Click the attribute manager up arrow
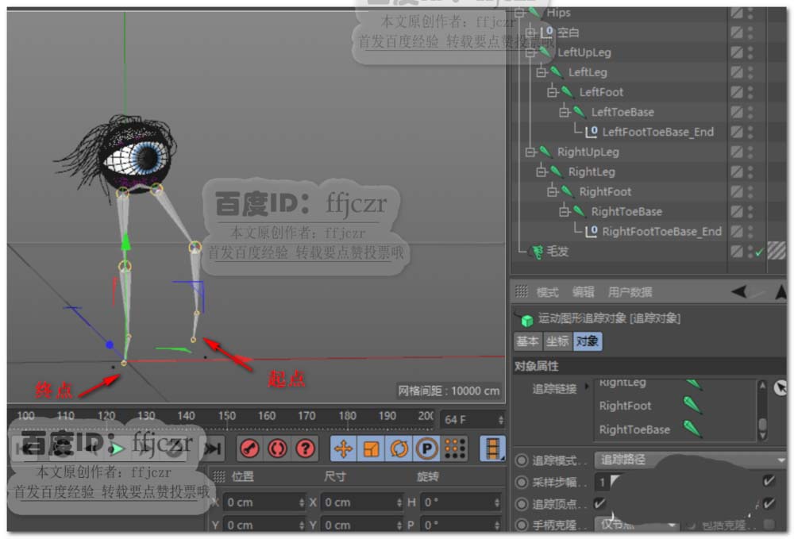Screen dimensions: 794x539 pyautogui.click(x=781, y=291)
